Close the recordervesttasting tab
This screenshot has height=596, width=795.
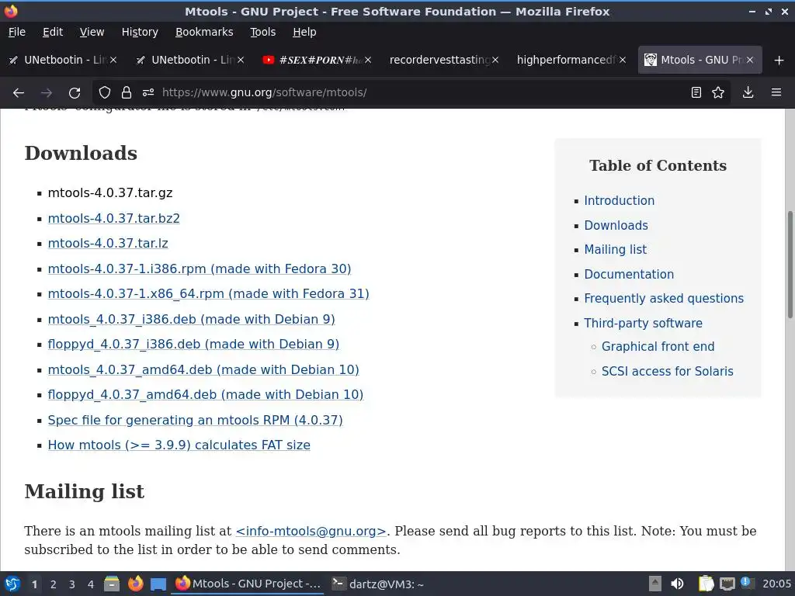tap(495, 60)
